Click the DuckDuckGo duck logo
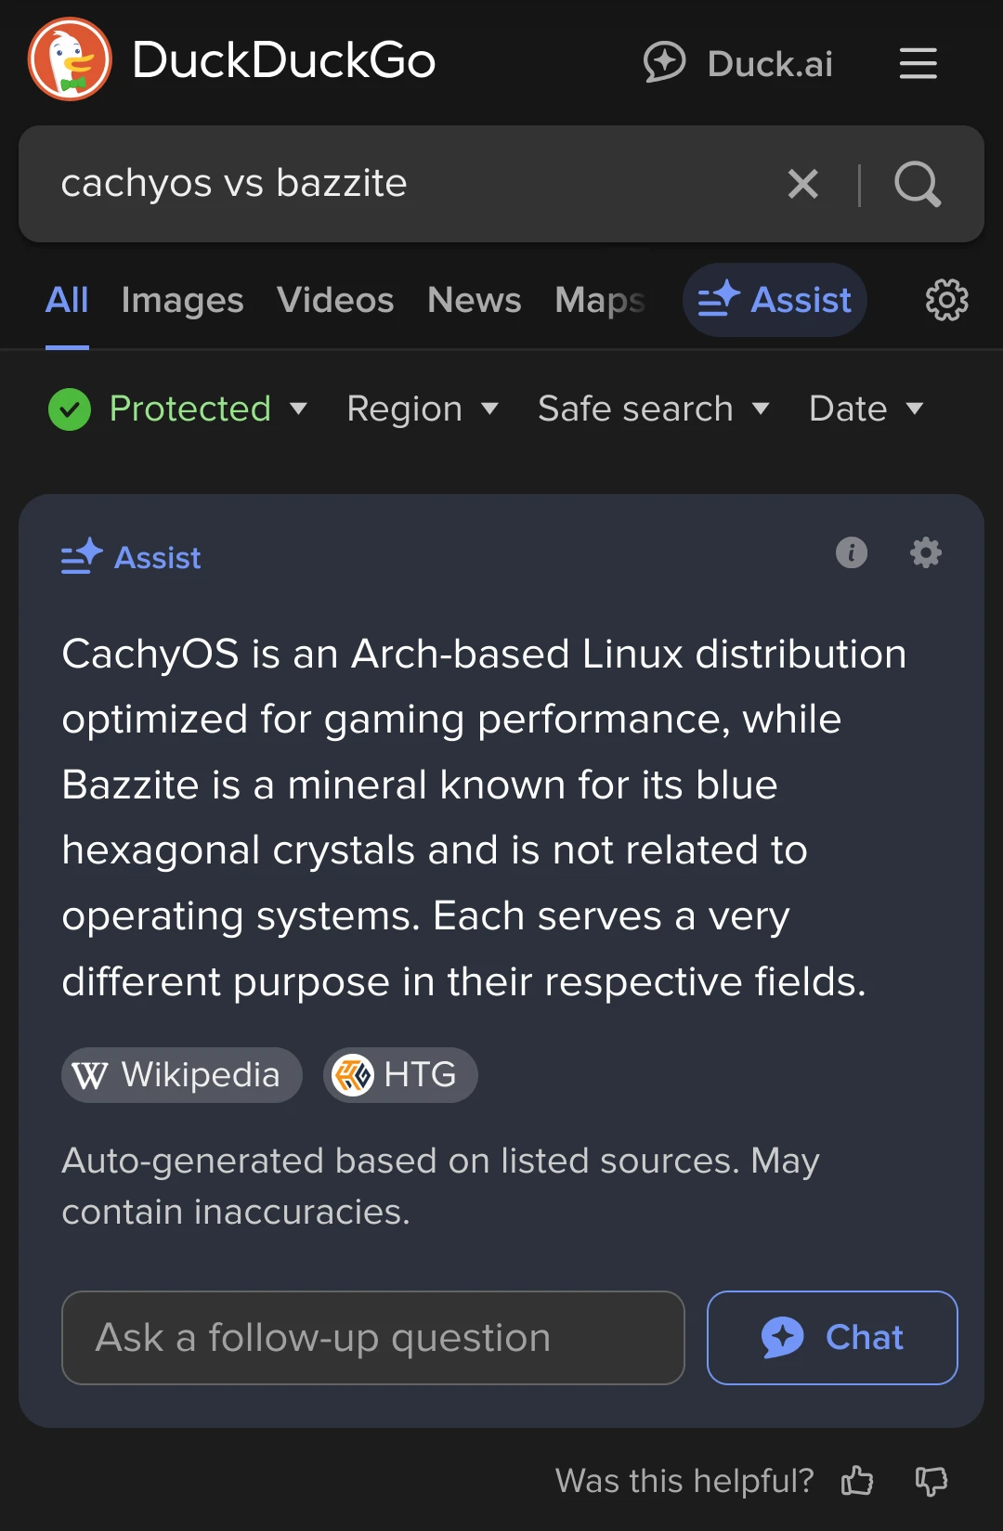 70,59
